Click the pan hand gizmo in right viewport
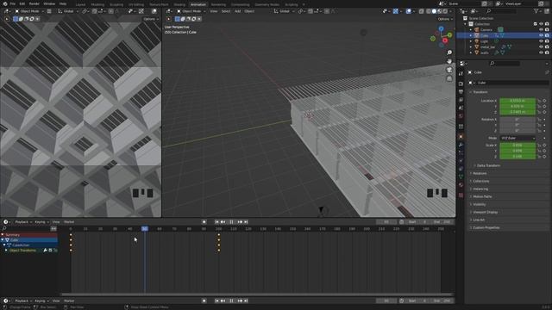Viewport: 552px width, 310px height. click(x=449, y=61)
